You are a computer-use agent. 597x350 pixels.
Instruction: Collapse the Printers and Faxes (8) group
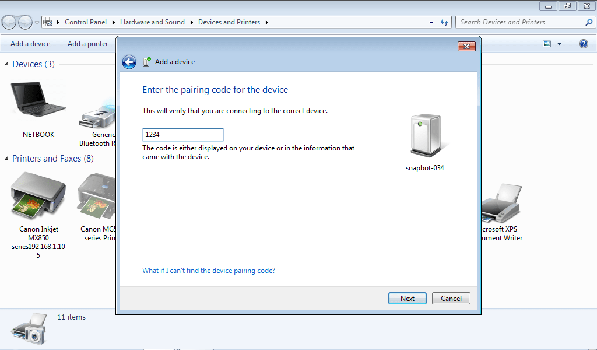click(x=7, y=159)
